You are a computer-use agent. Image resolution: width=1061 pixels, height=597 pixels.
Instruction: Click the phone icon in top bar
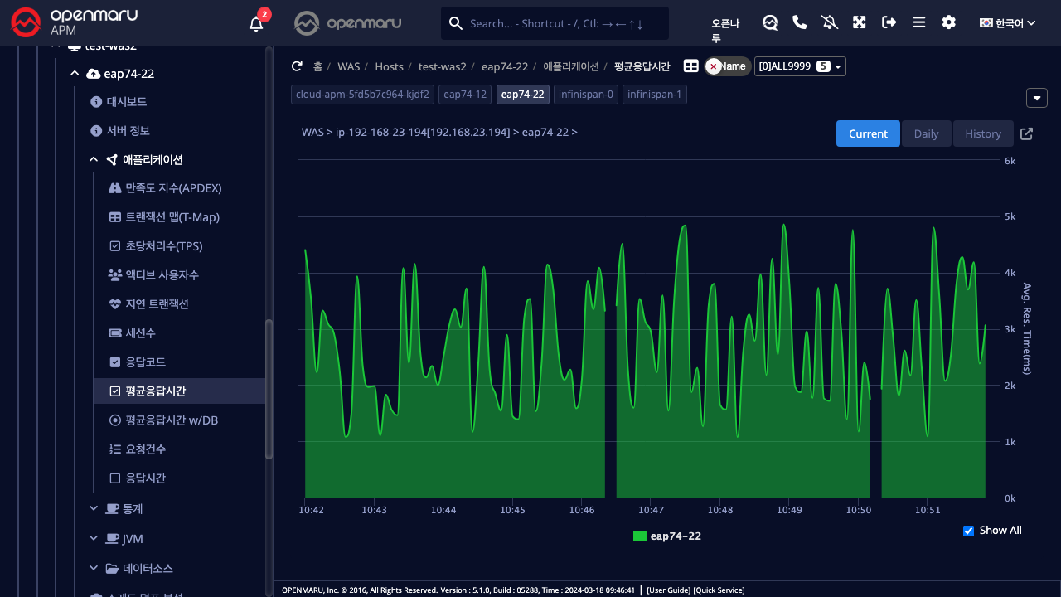click(799, 22)
